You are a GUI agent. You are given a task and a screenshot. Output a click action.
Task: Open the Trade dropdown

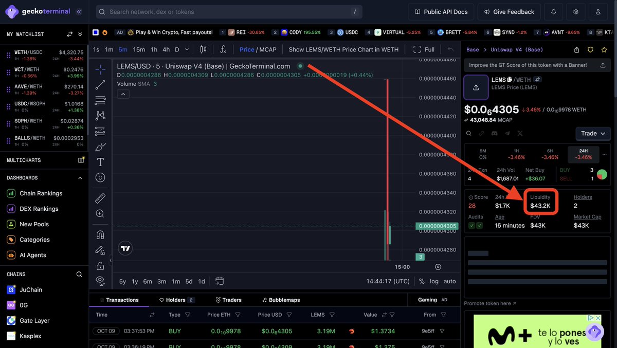tap(593, 133)
